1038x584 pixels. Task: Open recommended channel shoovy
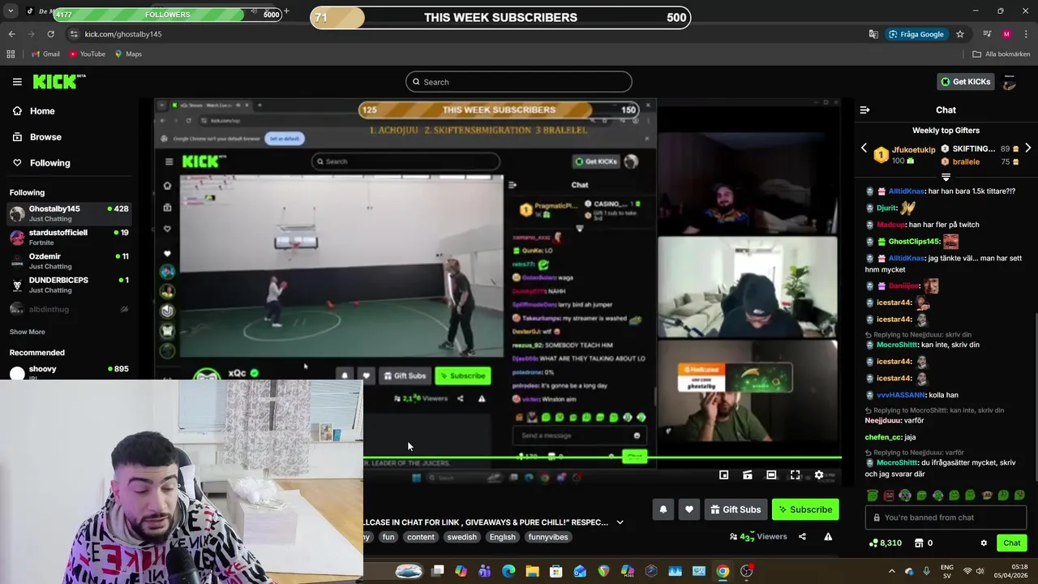coord(68,371)
